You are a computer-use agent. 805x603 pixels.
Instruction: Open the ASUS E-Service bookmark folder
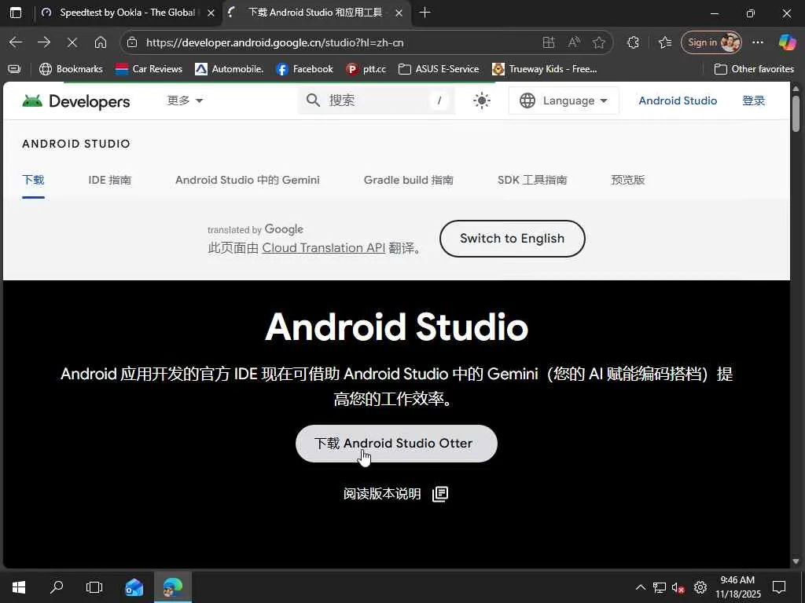[439, 69]
